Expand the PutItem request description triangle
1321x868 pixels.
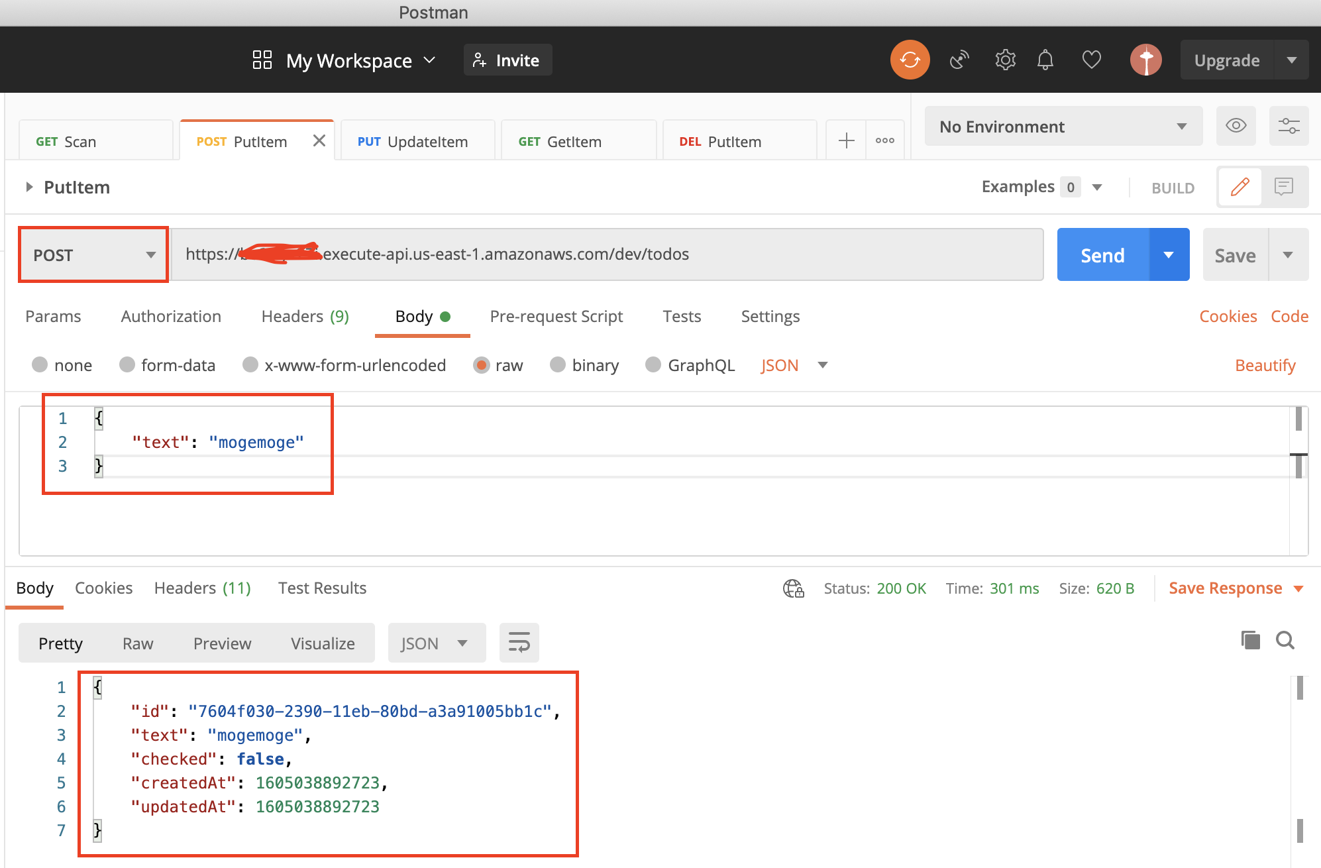coord(29,188)
